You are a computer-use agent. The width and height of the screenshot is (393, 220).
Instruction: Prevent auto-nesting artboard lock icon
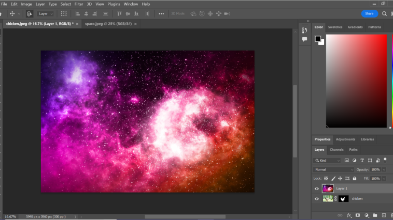(347, 179)
